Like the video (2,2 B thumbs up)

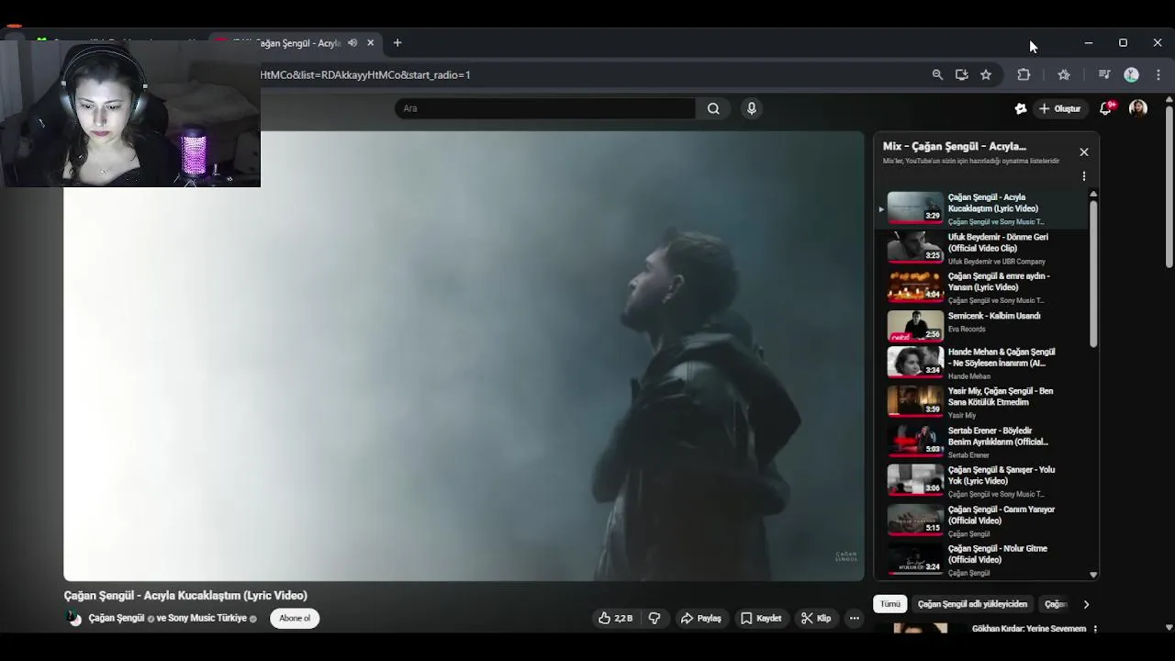615,619
